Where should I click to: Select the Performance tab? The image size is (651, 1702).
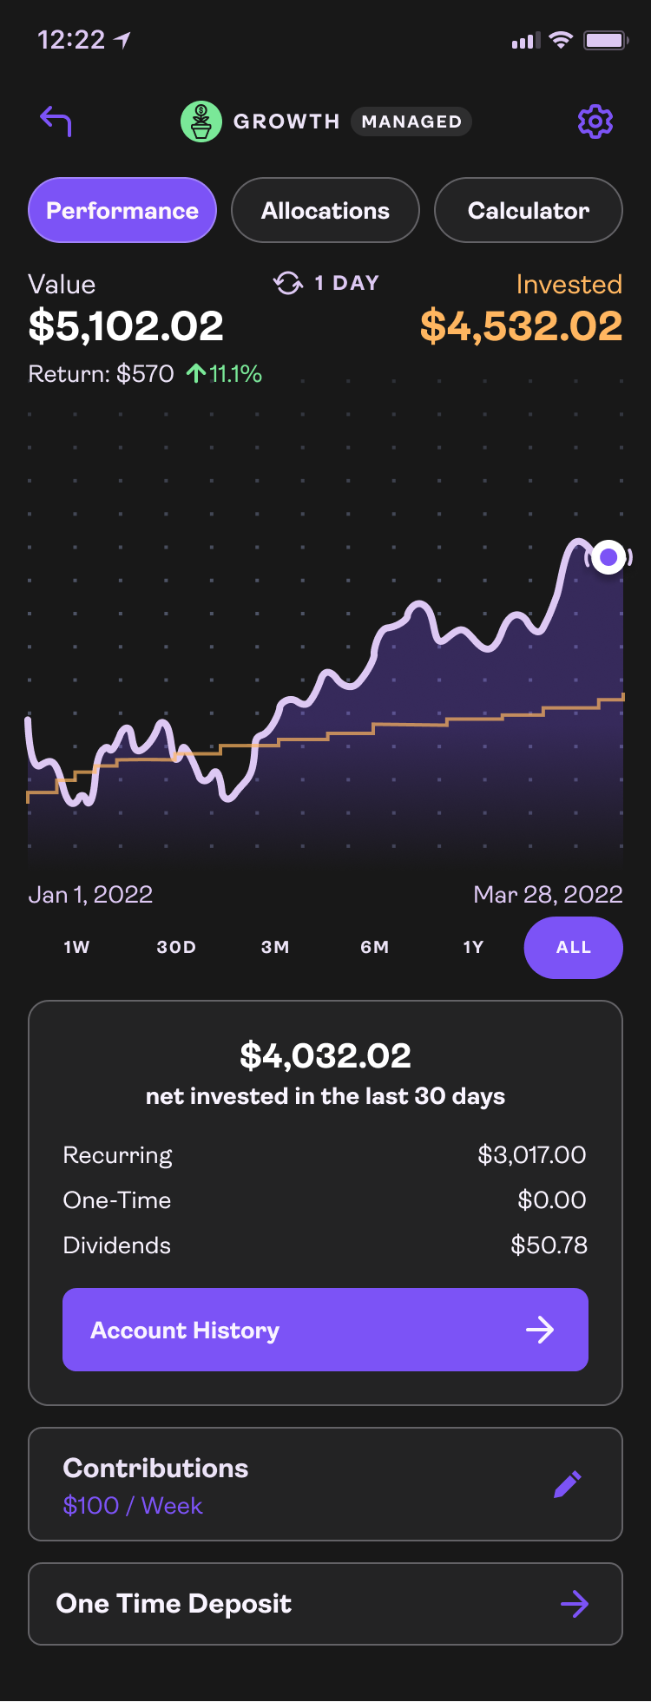[122, 211]
